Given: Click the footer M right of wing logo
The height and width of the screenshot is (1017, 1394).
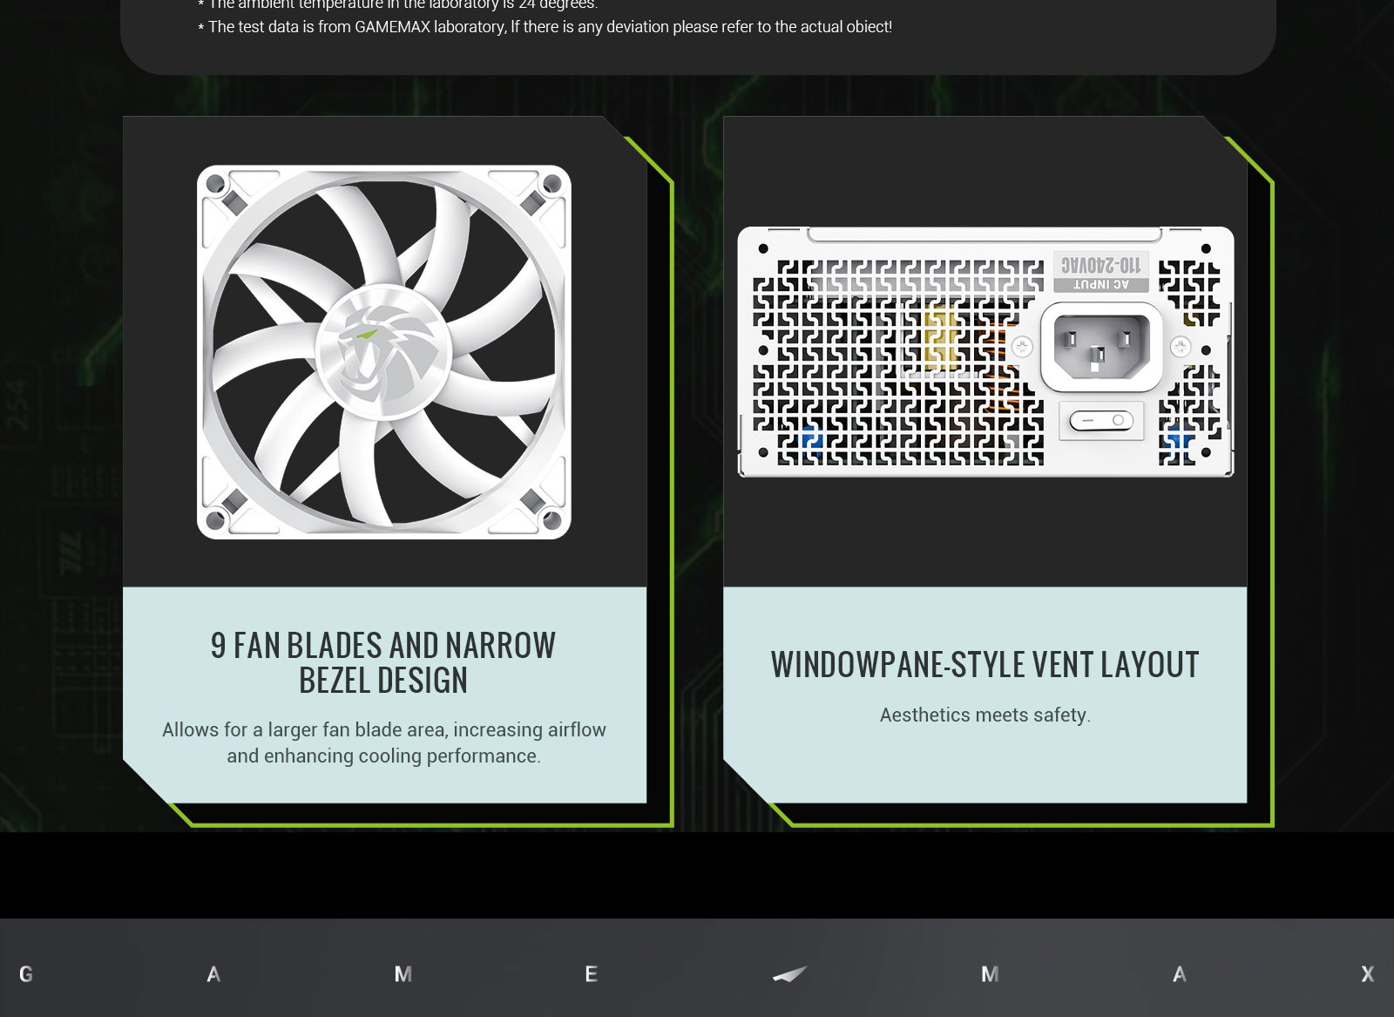Looking at the screenshot, I should pos(990,974).
